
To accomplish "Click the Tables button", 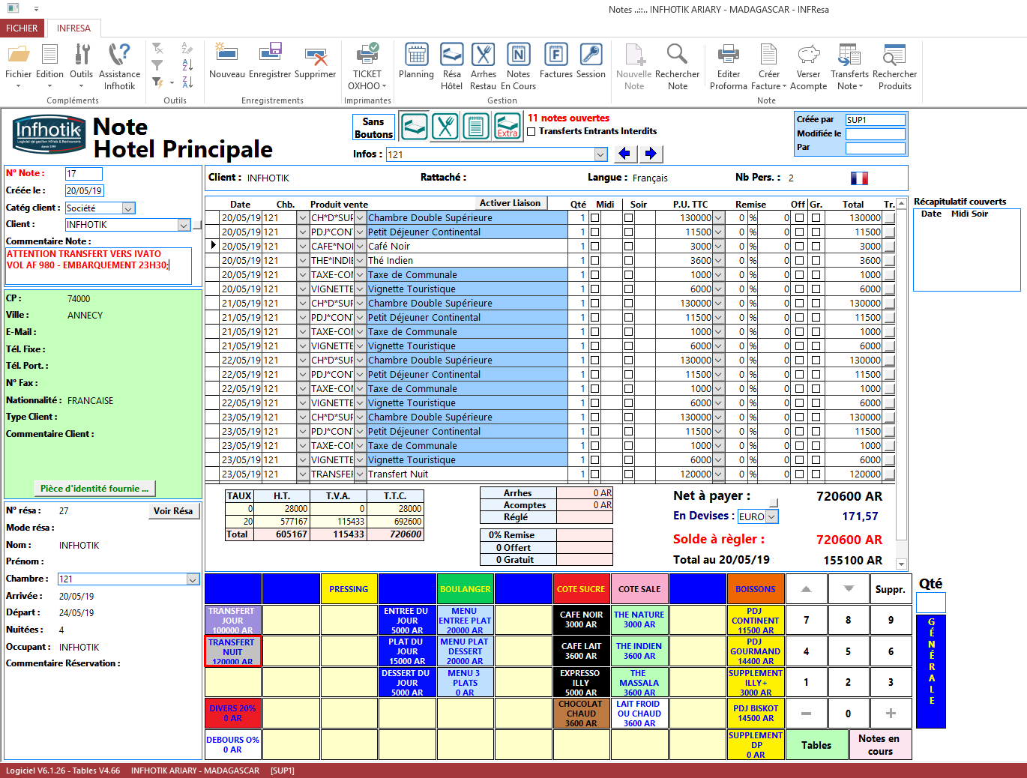I will 816,745.
